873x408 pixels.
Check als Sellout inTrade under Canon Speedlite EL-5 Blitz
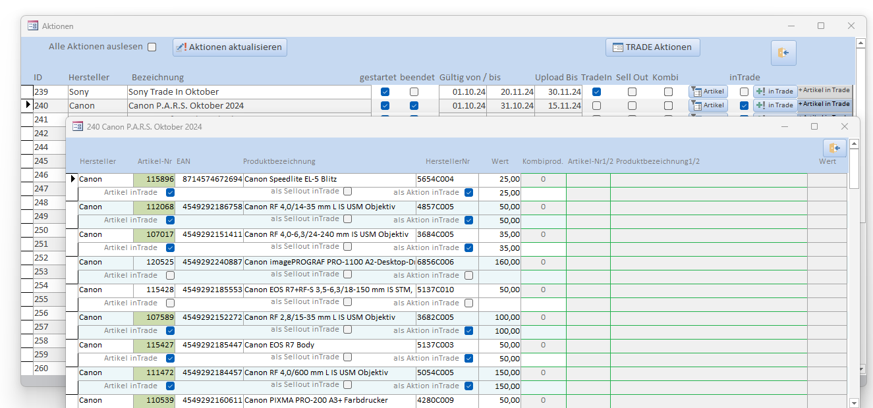pos(348,191)
